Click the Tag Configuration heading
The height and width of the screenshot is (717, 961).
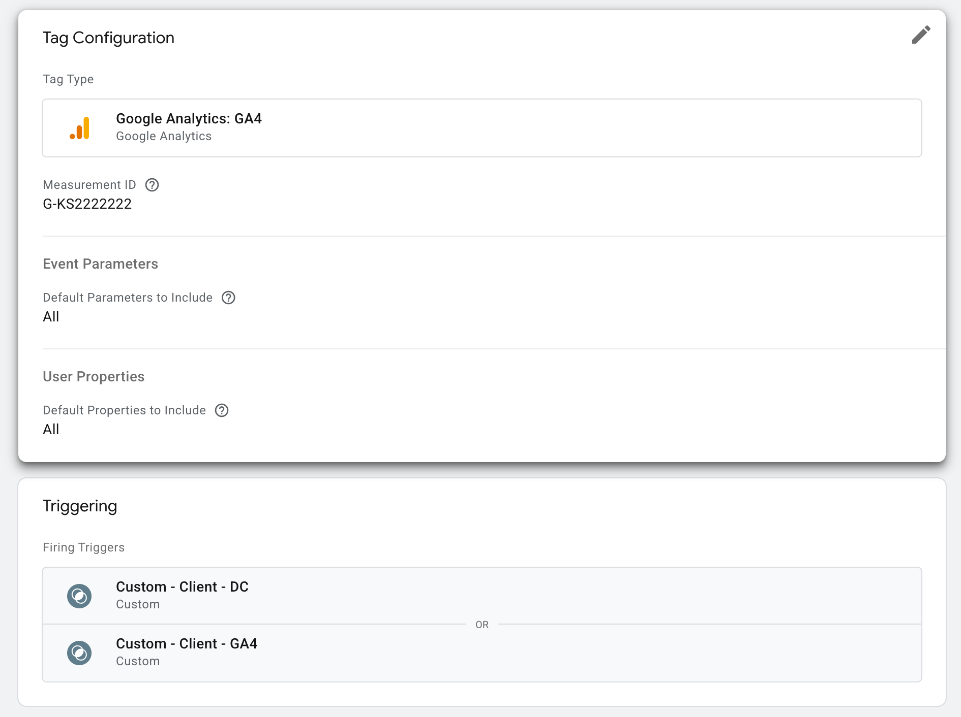click(x=108, y=38)
